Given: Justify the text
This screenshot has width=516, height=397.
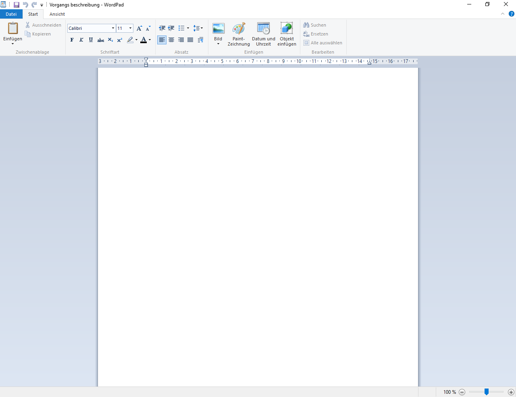Looking at the screenshot, I should point(190,40).
